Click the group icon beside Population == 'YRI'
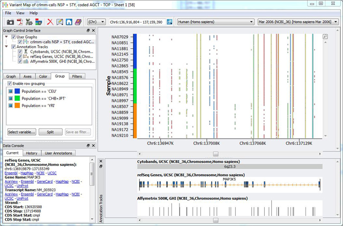The width and height of the screenshot is (343, 226). coord(10,106)
